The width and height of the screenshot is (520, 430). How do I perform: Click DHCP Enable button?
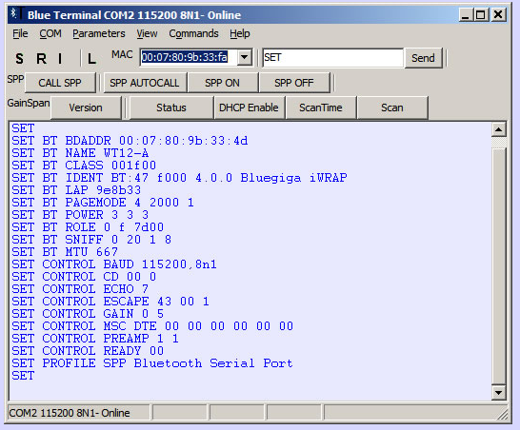[x=249, y=107]
